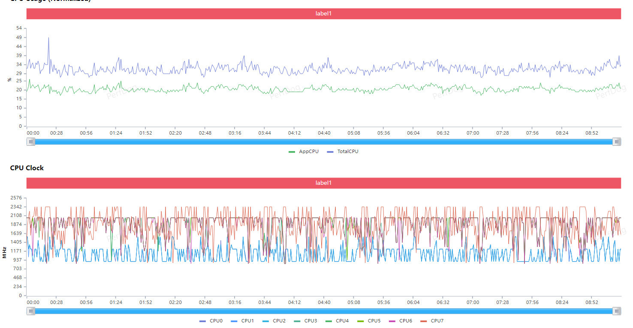This screenshot has width=633, height=328.
Task: Click blue range bar under CPU Usage chart
Action: pos(324,142)
